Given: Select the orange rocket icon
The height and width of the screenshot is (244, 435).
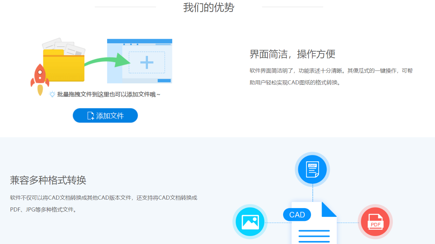Looking at the screenshot, I should pyautogui.click(x=41, y=76).
